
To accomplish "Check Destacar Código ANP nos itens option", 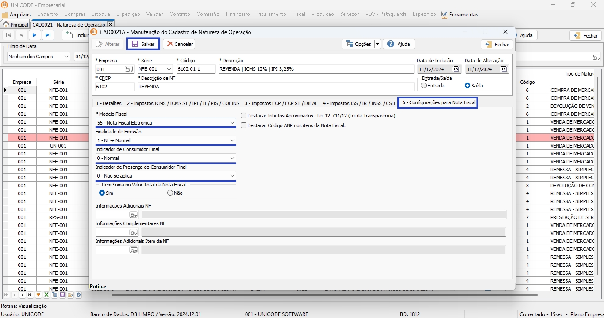I will [x=244, y=125].
